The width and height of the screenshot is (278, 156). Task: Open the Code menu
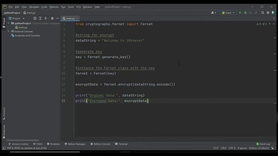(44, 7)
